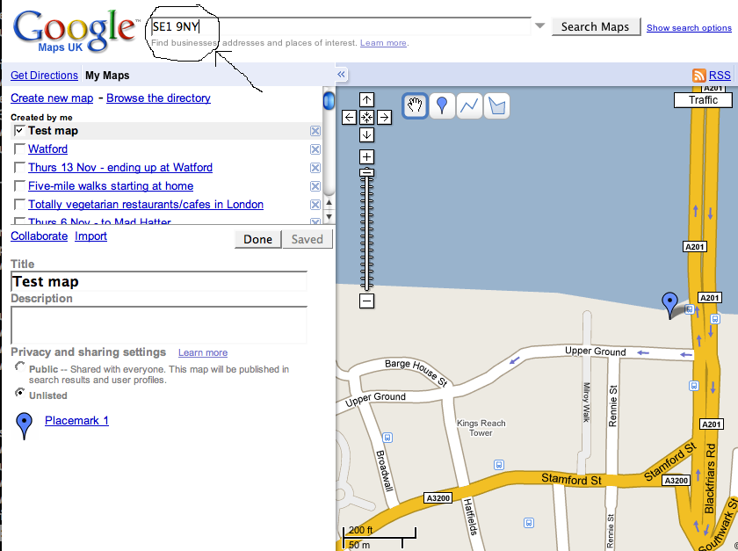
Task: Click the zoom level slider handle
Action: pos(367,172)
